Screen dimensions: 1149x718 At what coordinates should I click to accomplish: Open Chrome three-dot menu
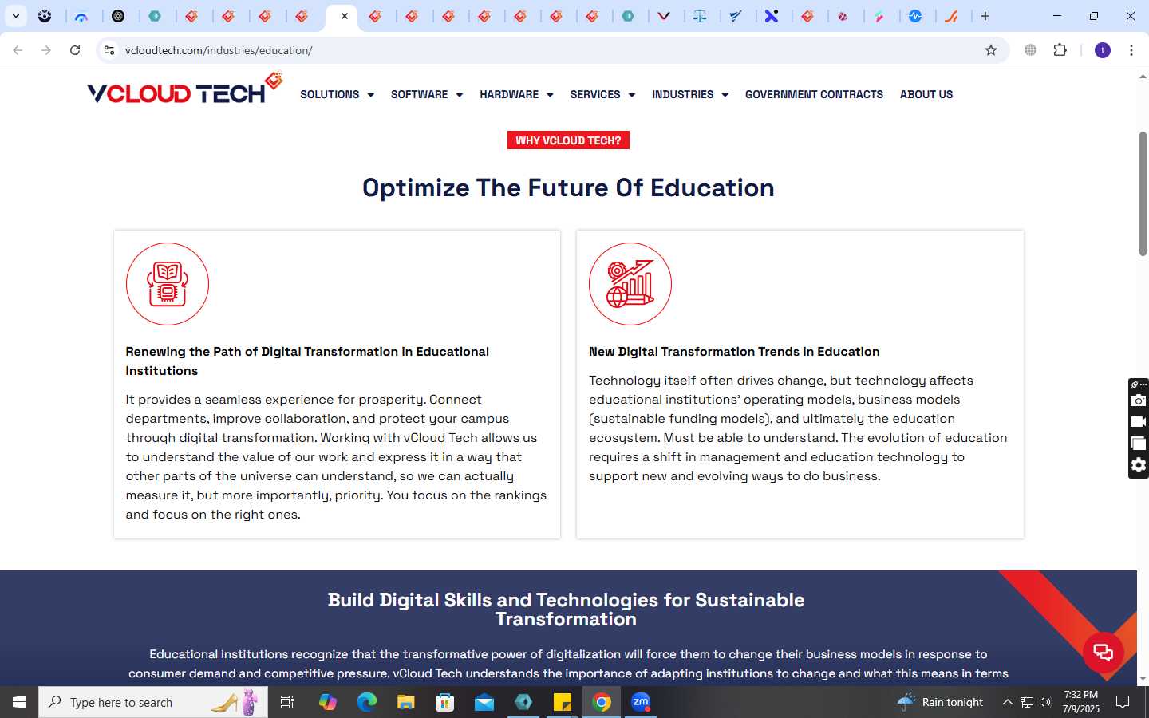1131,50
